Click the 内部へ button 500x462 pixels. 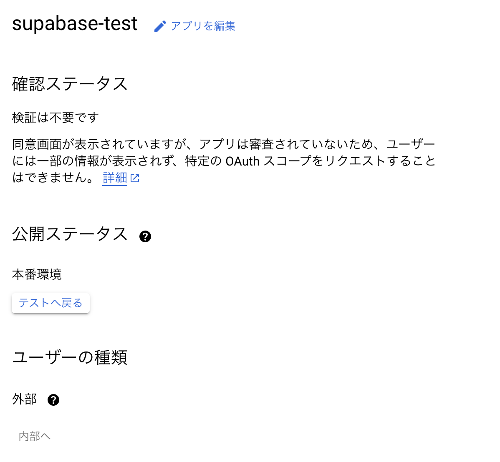35,436
